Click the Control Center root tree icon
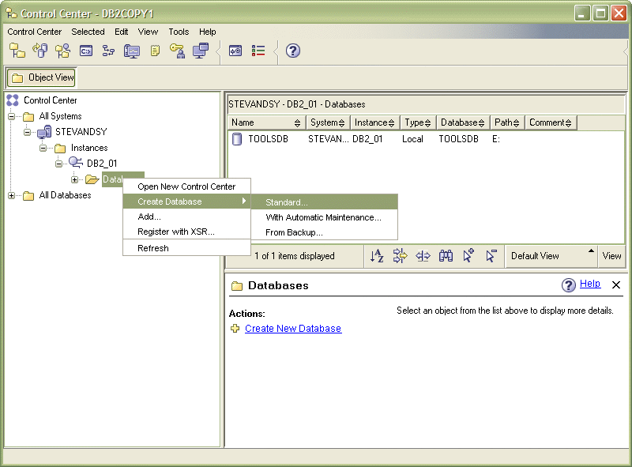The height and width of the screenshot is (467, 632). click(x=13, y=100)
